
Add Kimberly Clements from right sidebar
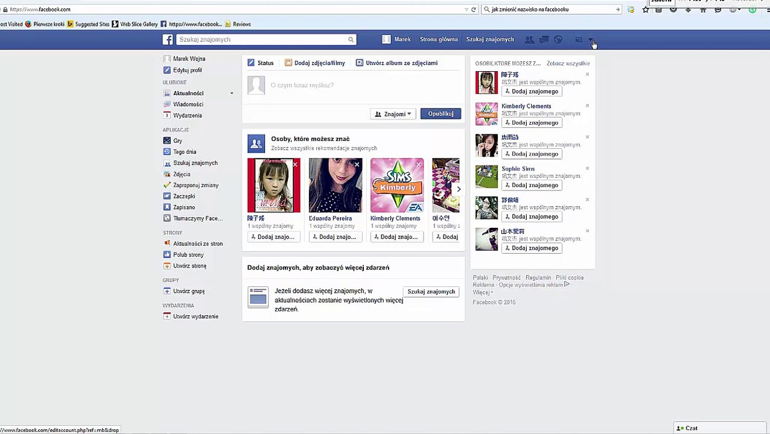pyautogui.click(x=532, y=123)
